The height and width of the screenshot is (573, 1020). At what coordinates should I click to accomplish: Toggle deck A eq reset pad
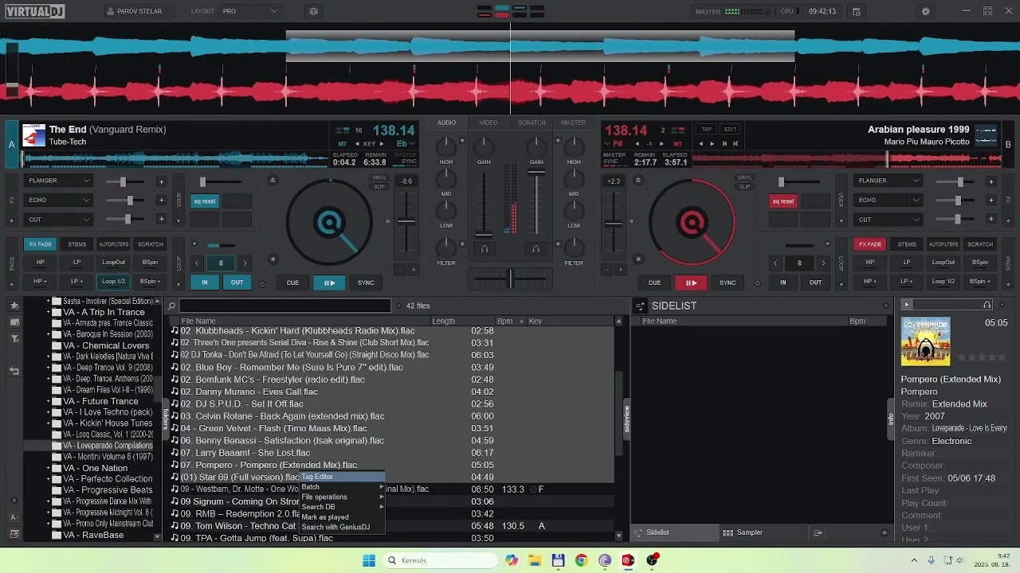pos(206,201)
